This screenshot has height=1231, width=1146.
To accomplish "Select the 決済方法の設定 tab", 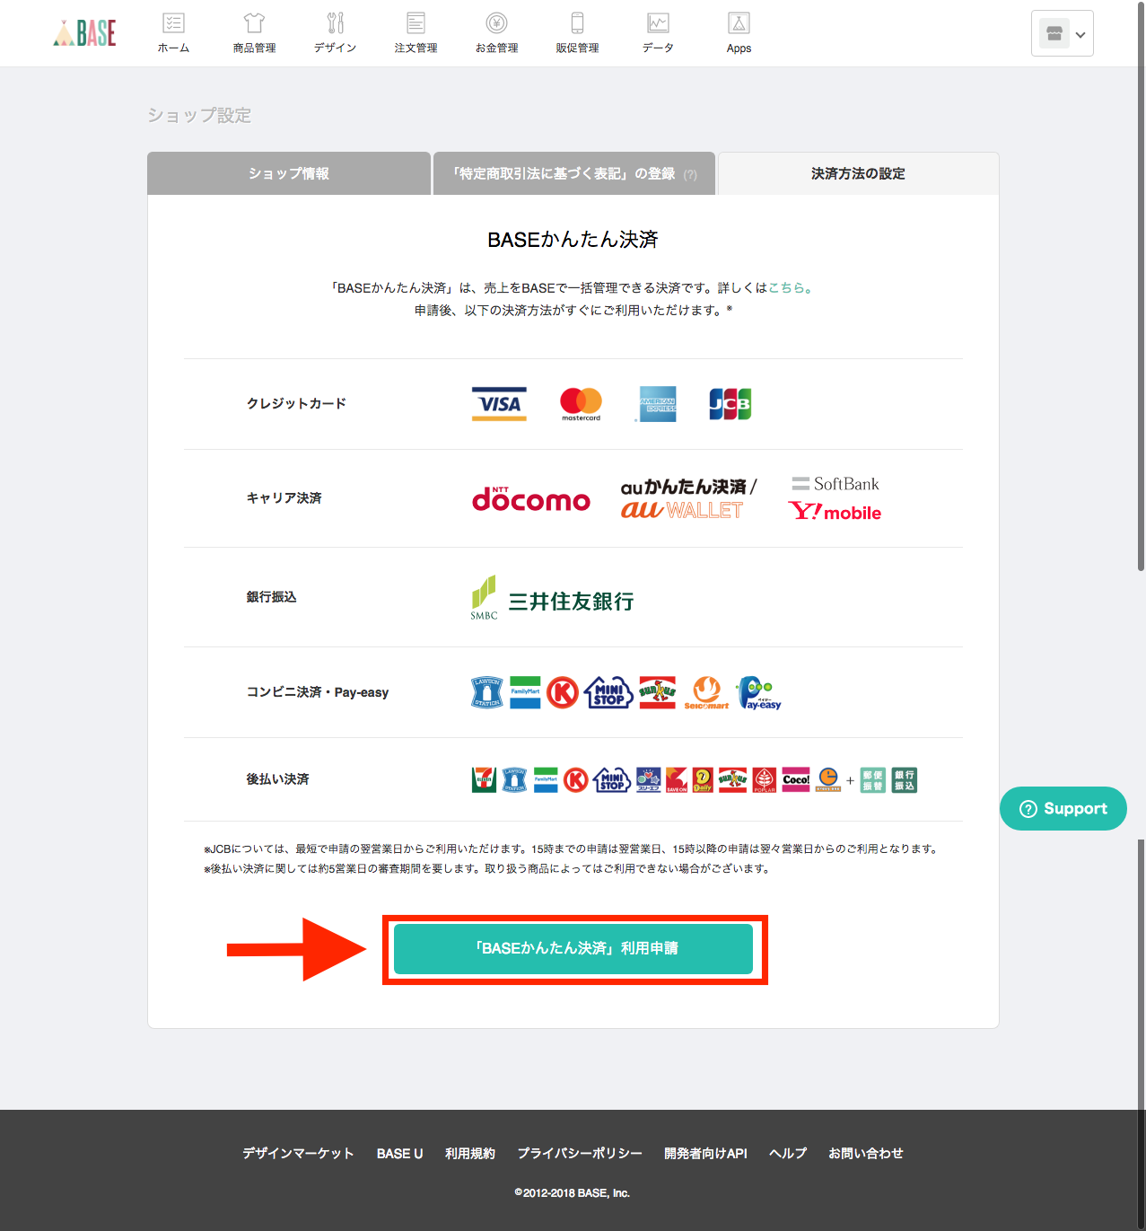I will (858, 173).
